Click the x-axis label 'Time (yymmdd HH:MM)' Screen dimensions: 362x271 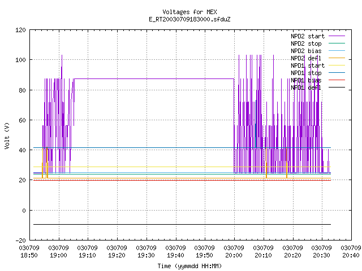coord(189,266)
